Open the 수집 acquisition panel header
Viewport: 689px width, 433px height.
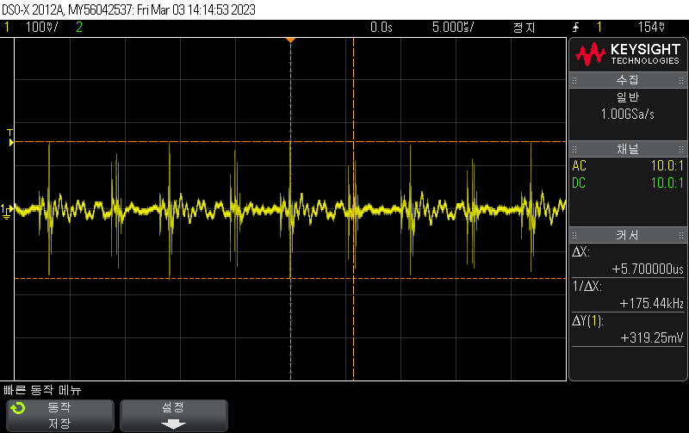[x=628, y=80]
